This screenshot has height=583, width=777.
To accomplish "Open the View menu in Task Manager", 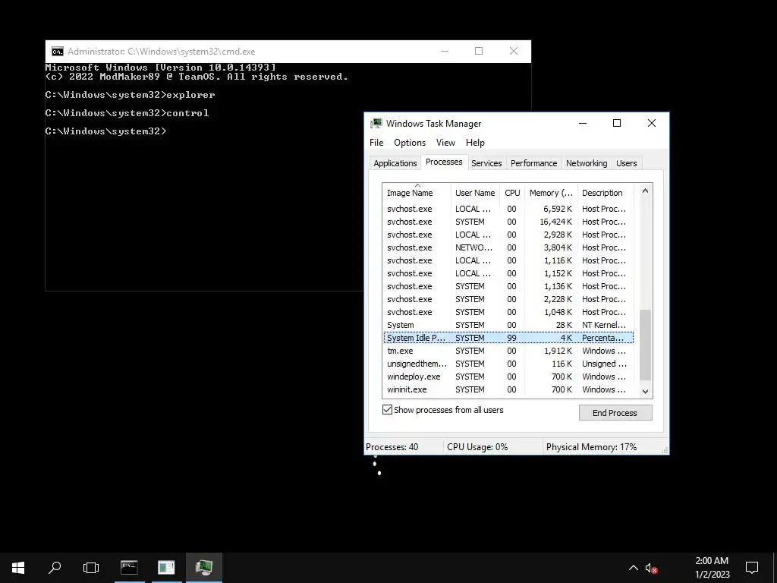I will (x=445, y=143).
